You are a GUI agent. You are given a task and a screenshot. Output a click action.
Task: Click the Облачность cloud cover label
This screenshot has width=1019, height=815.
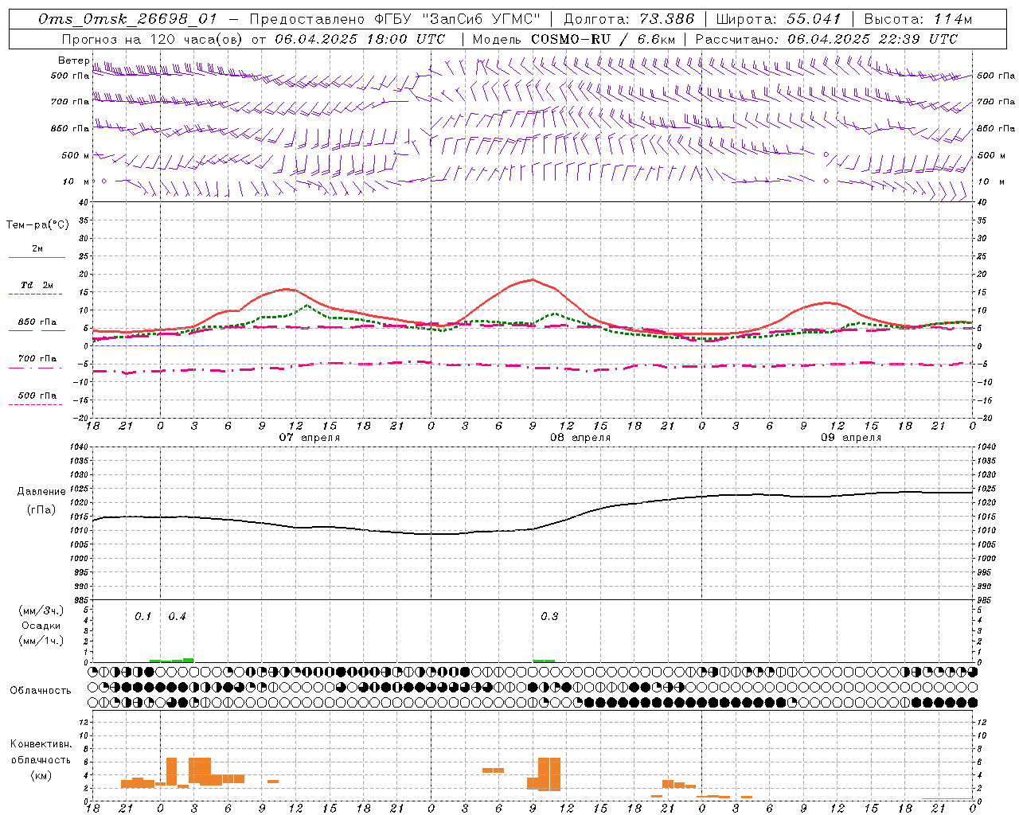pyautogui.click(x=41, y=691)
